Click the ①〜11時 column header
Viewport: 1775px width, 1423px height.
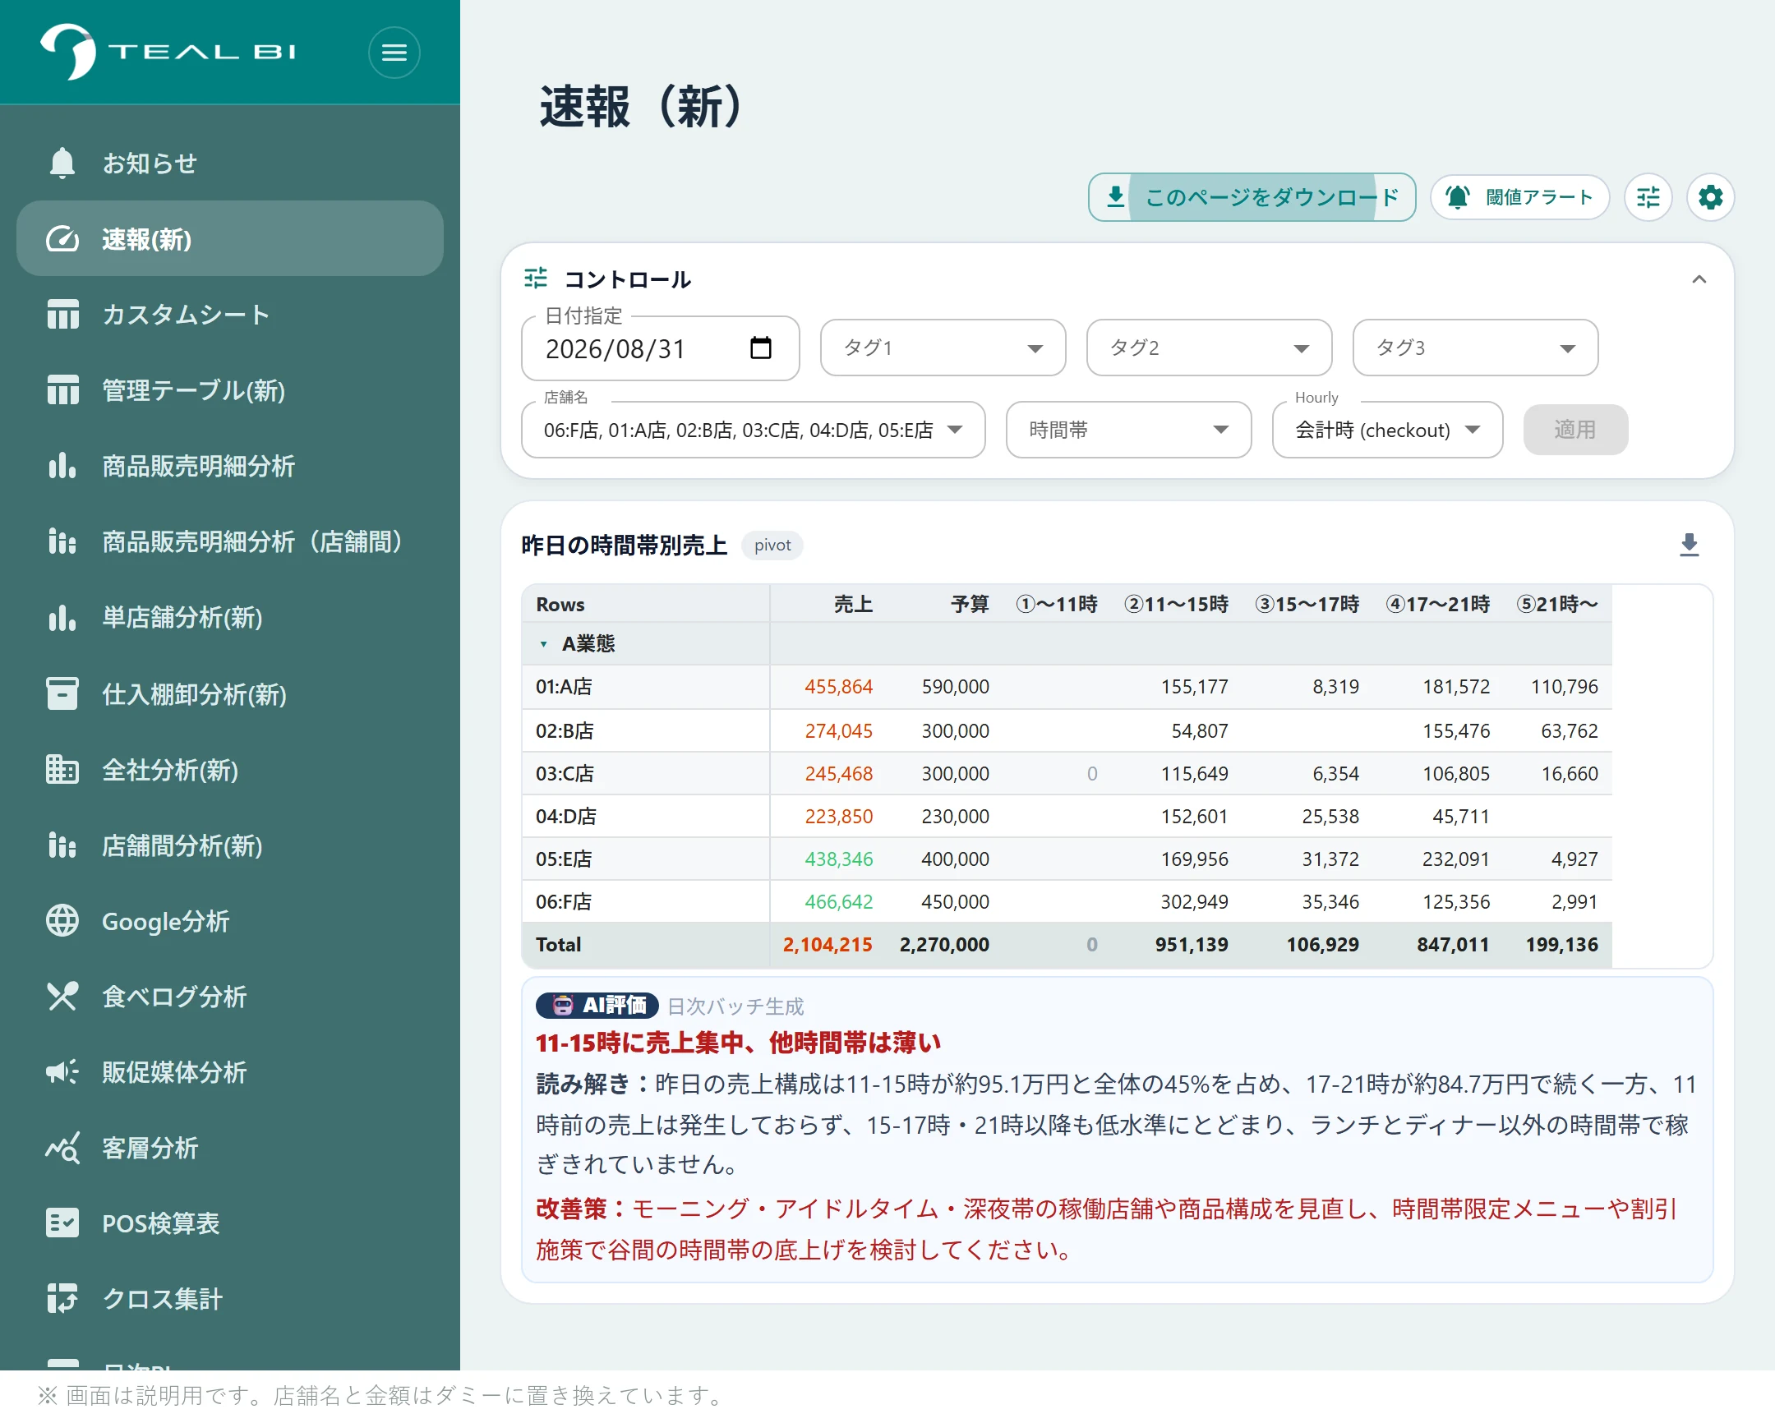pos(1056,604)
